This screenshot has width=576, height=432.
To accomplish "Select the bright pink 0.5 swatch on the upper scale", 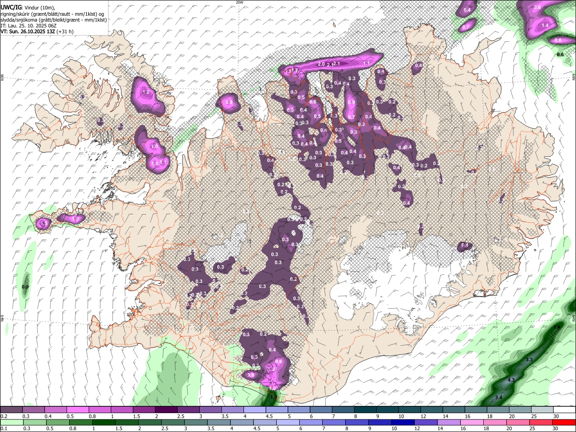I will (x=77, y=410).
